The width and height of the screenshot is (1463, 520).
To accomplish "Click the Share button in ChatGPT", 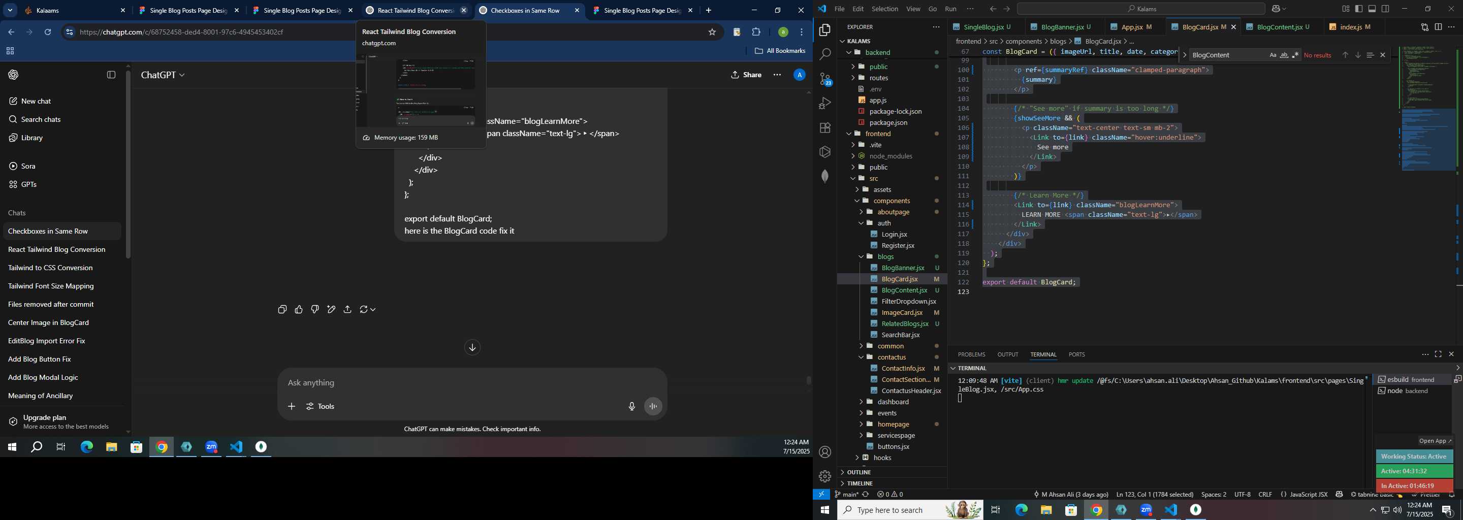I will tap(746, 75).
